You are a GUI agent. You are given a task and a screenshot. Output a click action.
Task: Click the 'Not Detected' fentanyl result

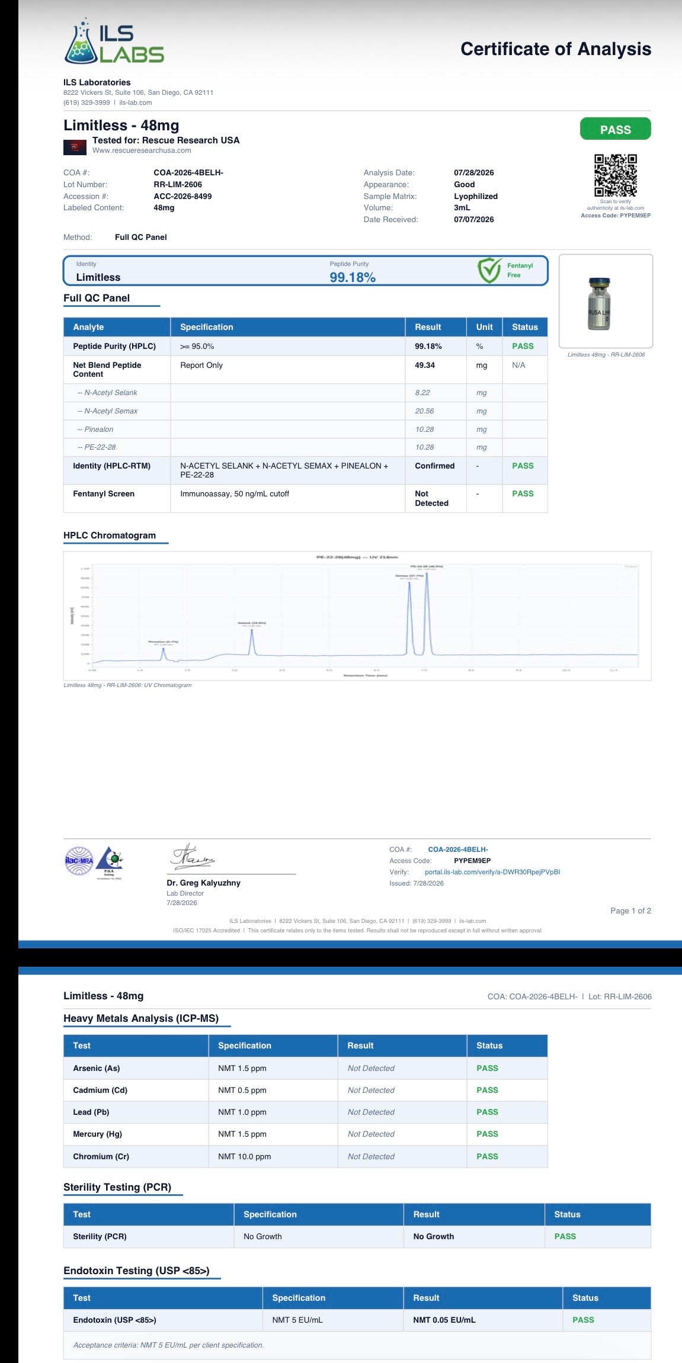point(431,499)
